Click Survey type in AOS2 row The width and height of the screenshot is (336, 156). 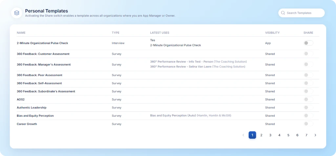(116, 100)
